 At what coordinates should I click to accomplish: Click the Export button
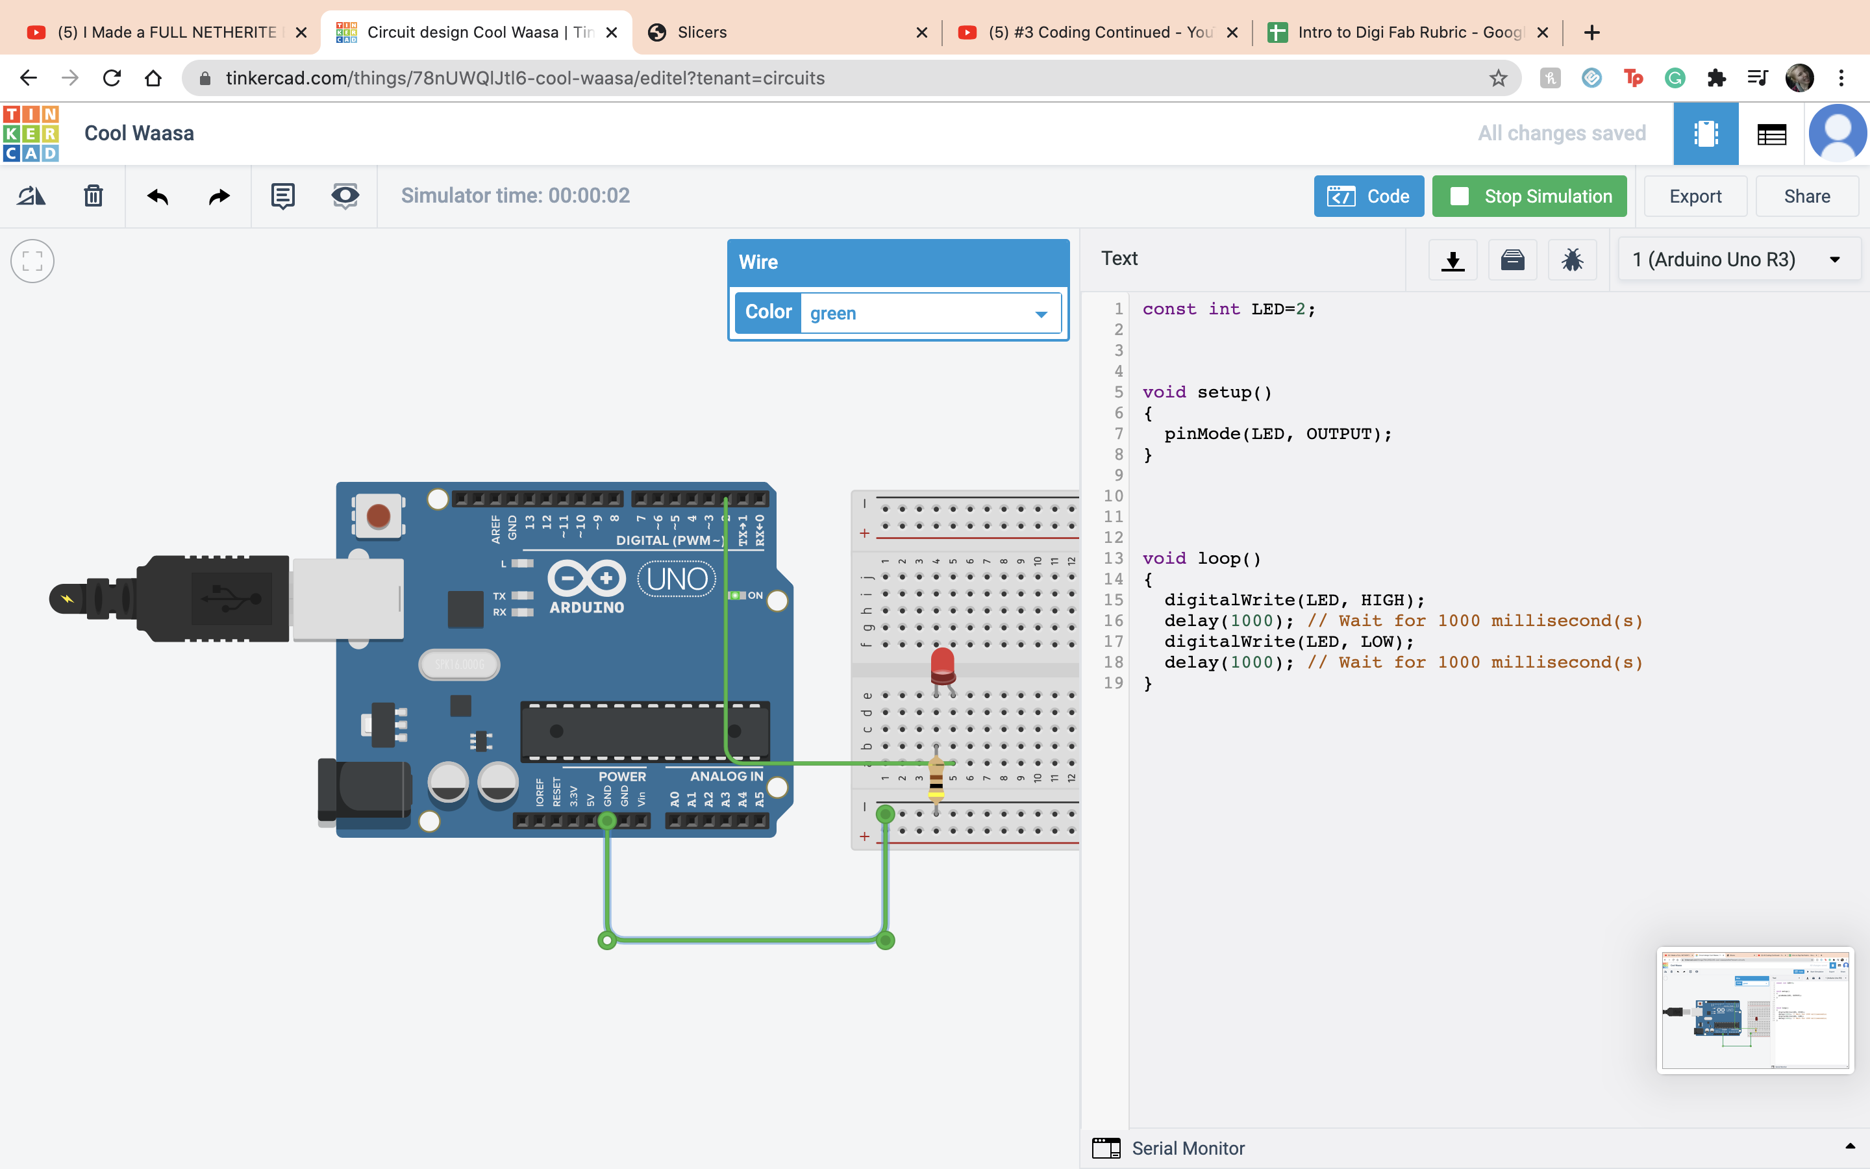1695,196
